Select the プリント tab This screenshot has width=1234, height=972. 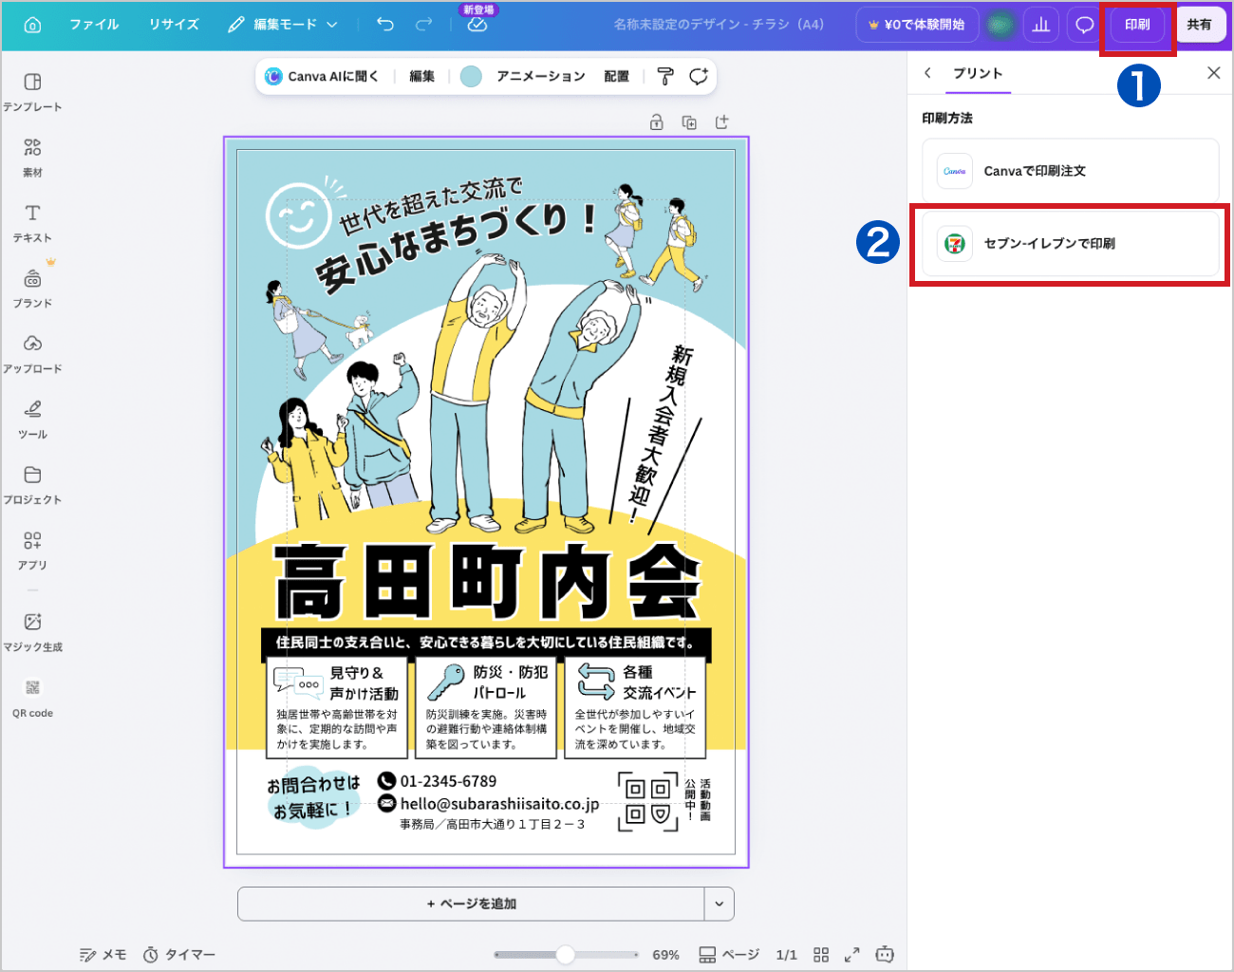(x=978, y=74)
